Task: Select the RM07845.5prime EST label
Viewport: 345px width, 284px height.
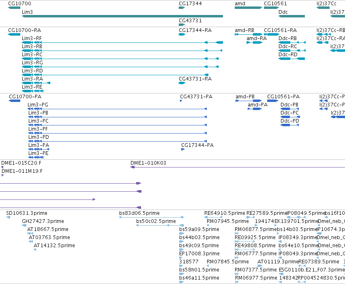Action: (228, 262)
